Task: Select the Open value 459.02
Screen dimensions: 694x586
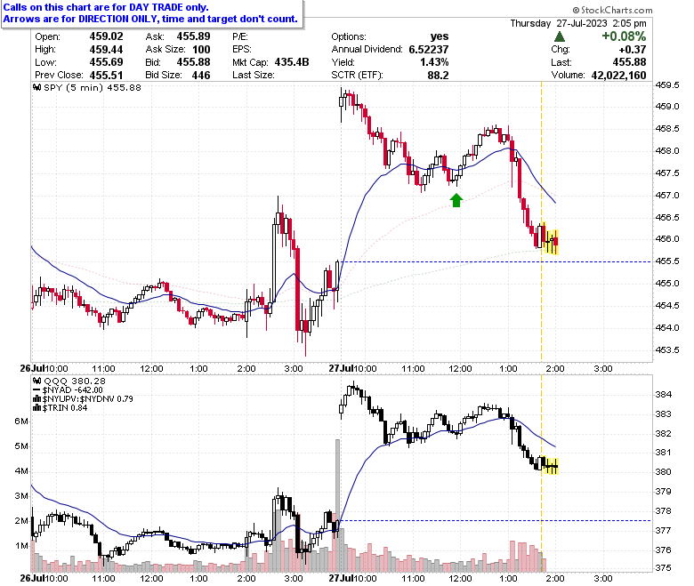Action: (x=106, y=36)
